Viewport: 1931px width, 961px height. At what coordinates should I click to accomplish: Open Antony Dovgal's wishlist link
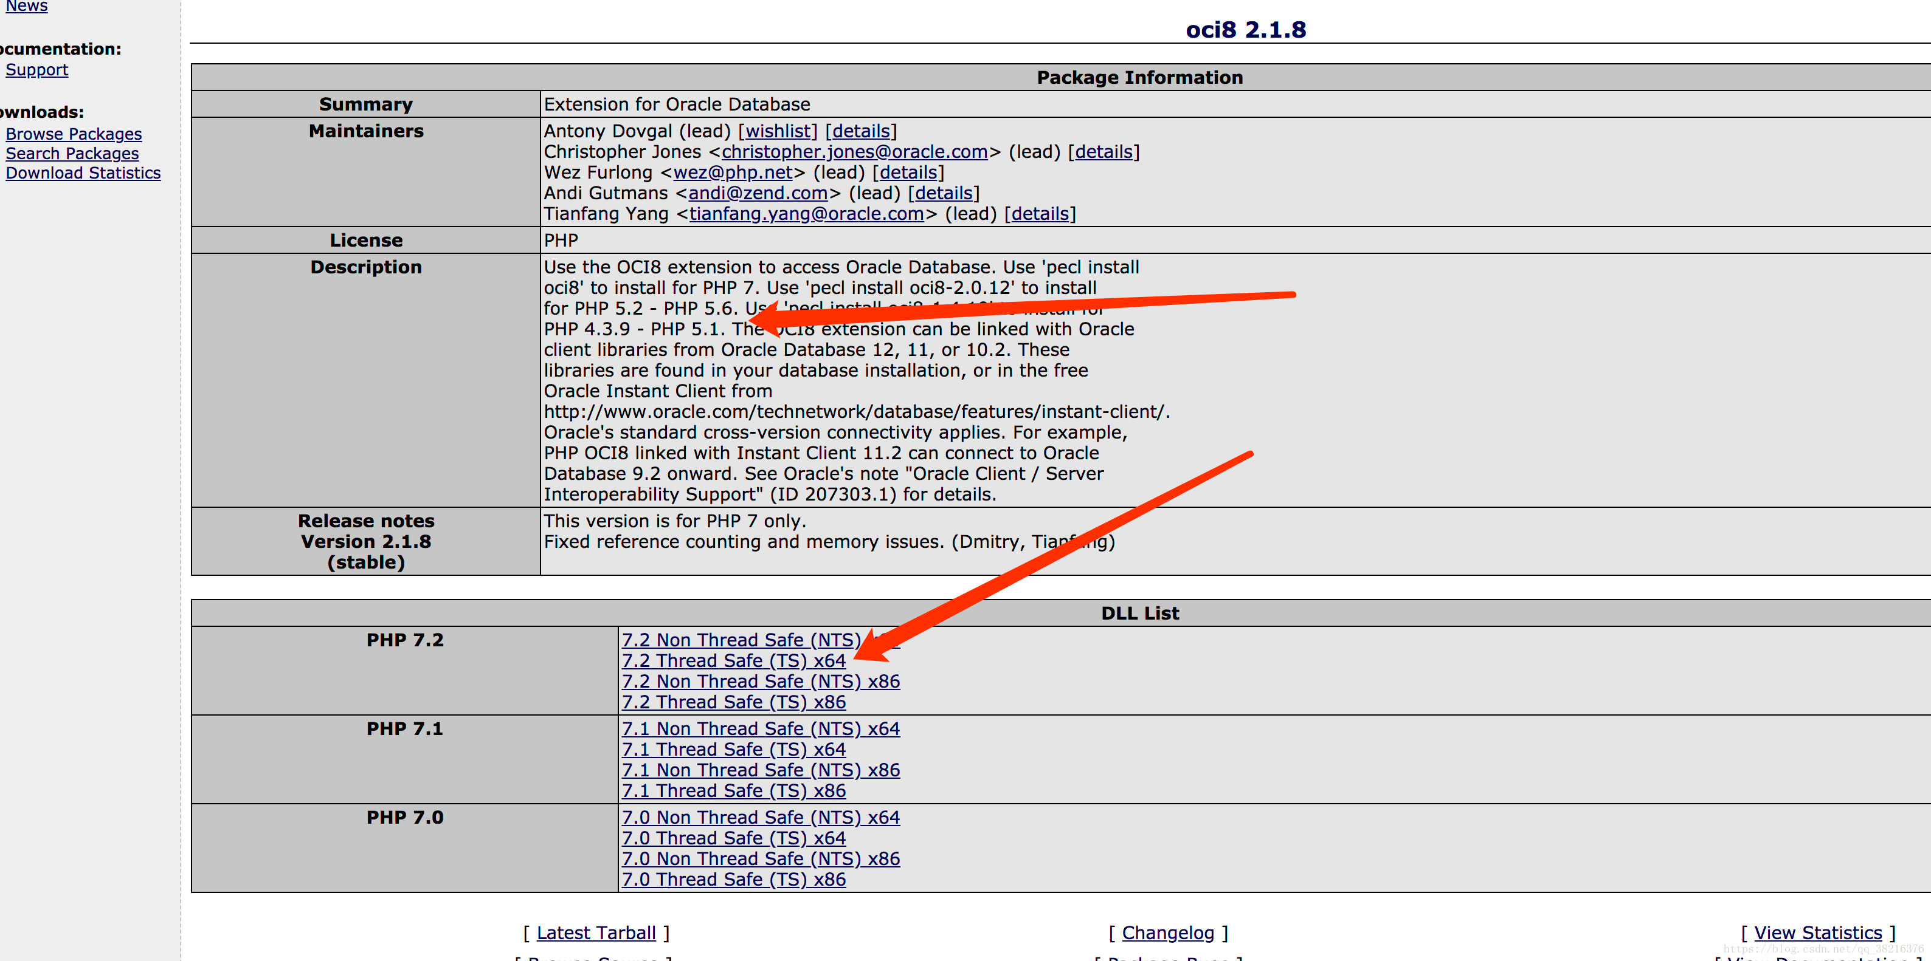pyautogui.click(x=778, y=131)
